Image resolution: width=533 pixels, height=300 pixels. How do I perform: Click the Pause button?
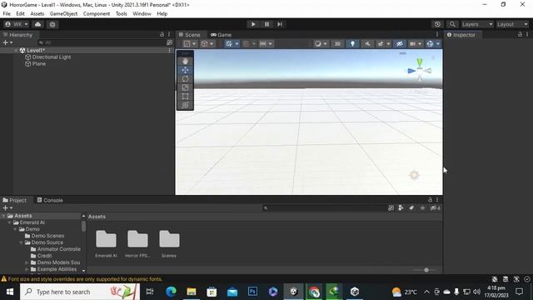(x=266, y=24)
